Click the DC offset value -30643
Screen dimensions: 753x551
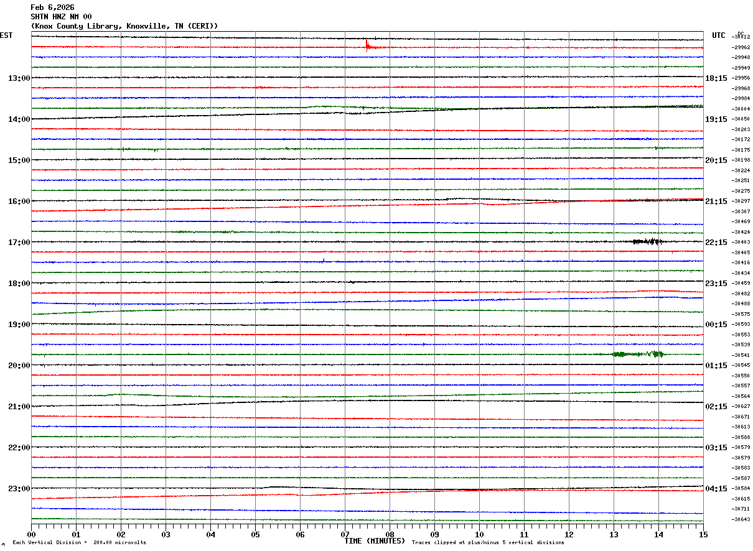[x=741, y=520]
